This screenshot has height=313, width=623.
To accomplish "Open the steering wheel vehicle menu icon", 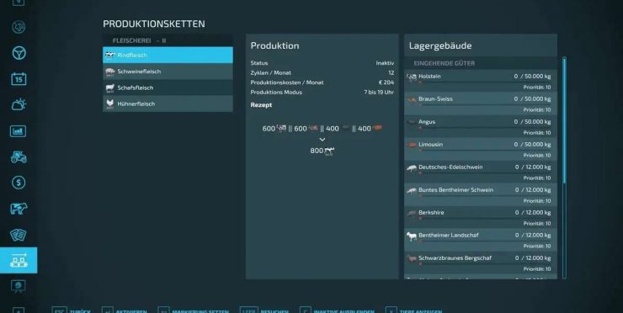I will (x=19, y=53).
